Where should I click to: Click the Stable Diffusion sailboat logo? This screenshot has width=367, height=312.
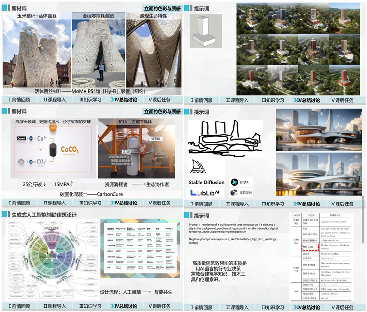click(198, 166)
